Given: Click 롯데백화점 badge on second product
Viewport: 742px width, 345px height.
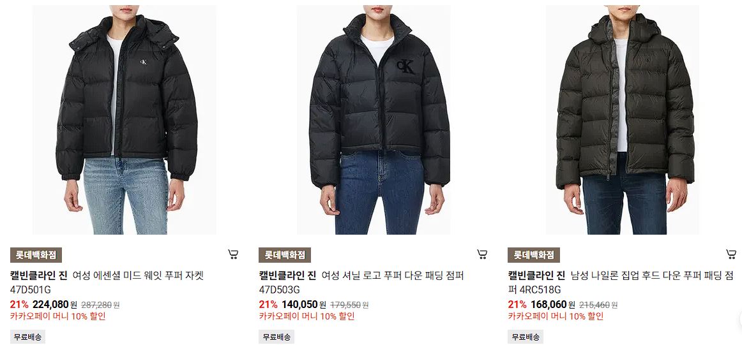Looking at the screenshot, I should click(x=285, y=255).
